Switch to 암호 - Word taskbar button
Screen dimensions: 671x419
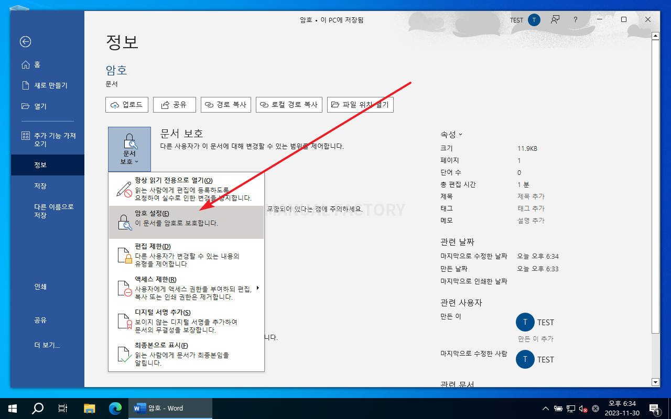(x=170, y=408)
